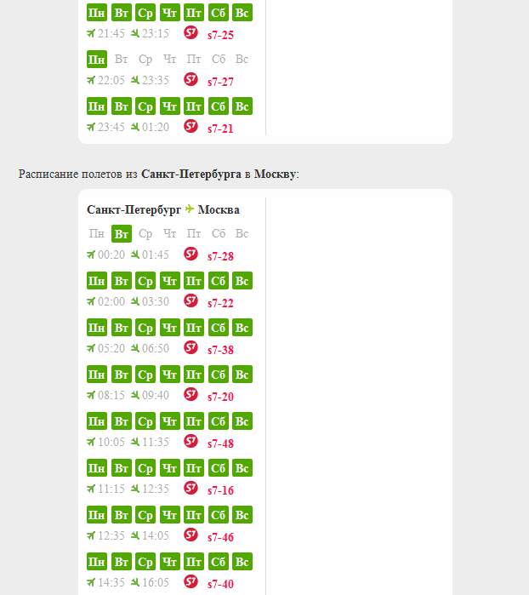Select the inactive Сб day above s7-28

point(219,234)
